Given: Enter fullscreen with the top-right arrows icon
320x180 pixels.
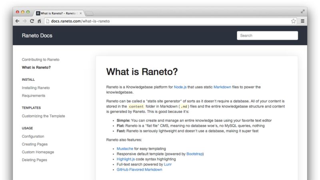Looking at the screenshot, I should [303, 12].
